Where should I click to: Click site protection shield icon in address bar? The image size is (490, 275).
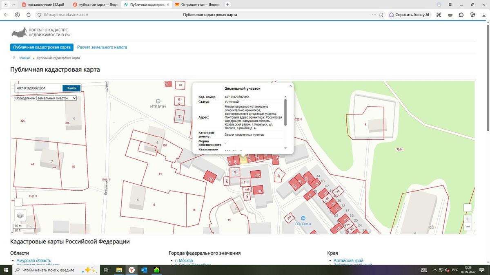point(39,14)
